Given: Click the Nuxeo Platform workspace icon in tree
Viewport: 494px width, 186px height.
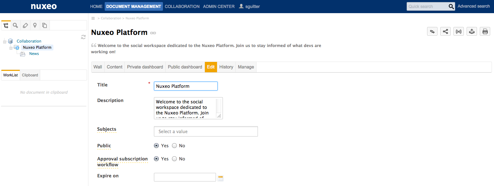Looking at the screenshot, I should coord(17,47).
